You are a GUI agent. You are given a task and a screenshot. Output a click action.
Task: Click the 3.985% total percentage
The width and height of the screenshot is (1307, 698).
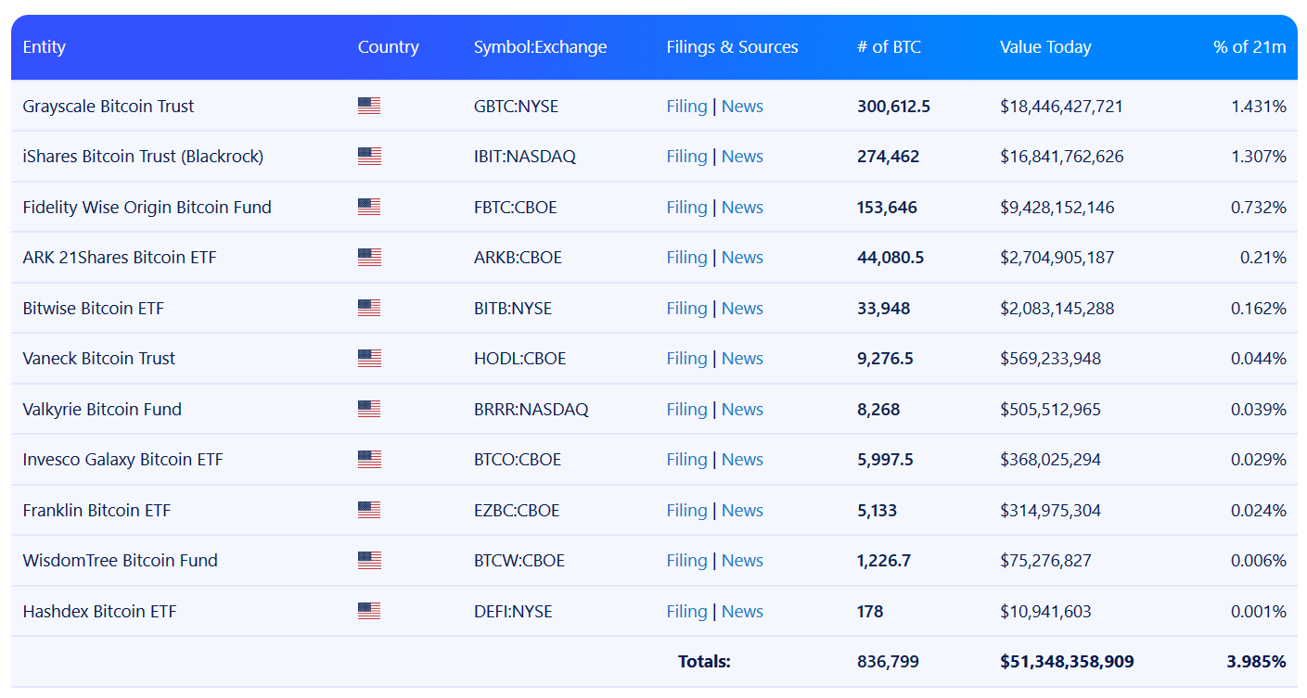tap(1256, 662)
